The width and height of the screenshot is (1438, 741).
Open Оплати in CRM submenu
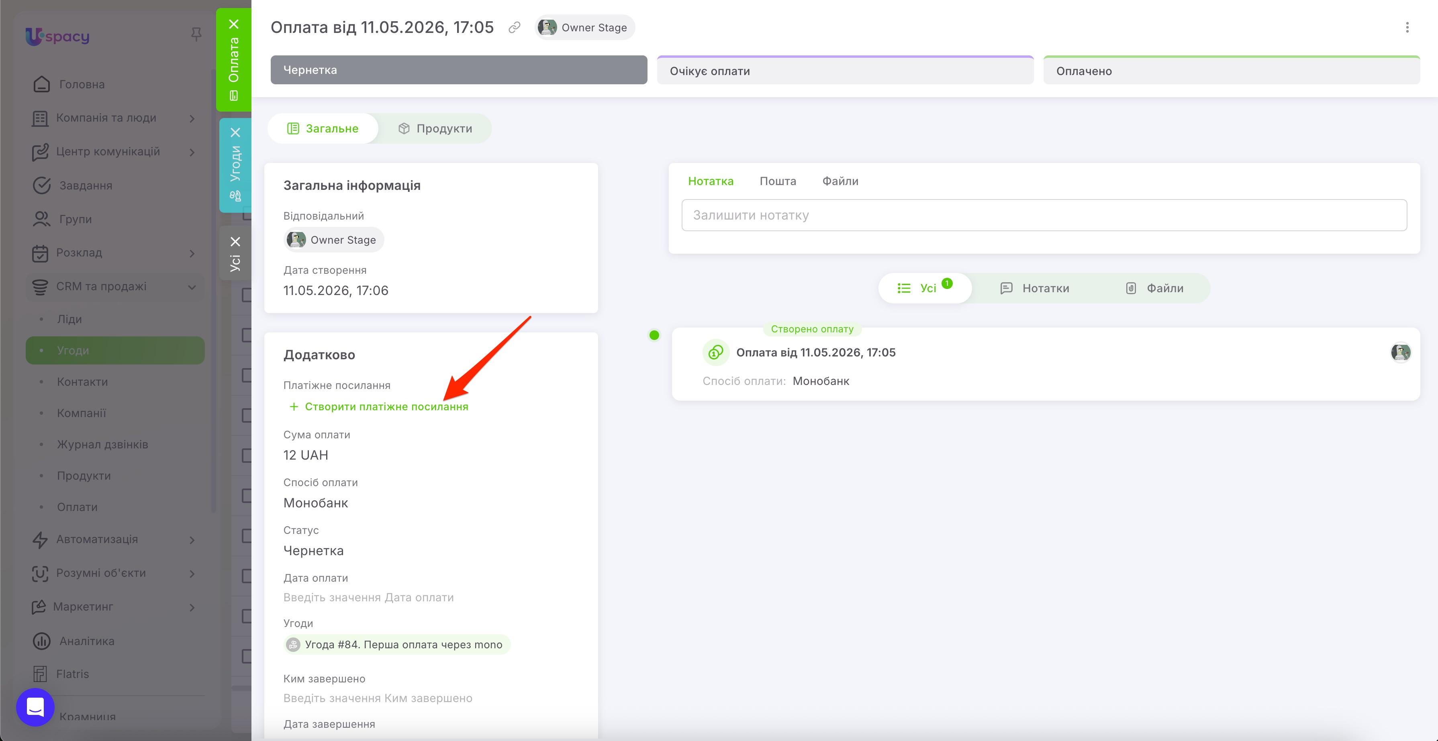pos(77,507)
